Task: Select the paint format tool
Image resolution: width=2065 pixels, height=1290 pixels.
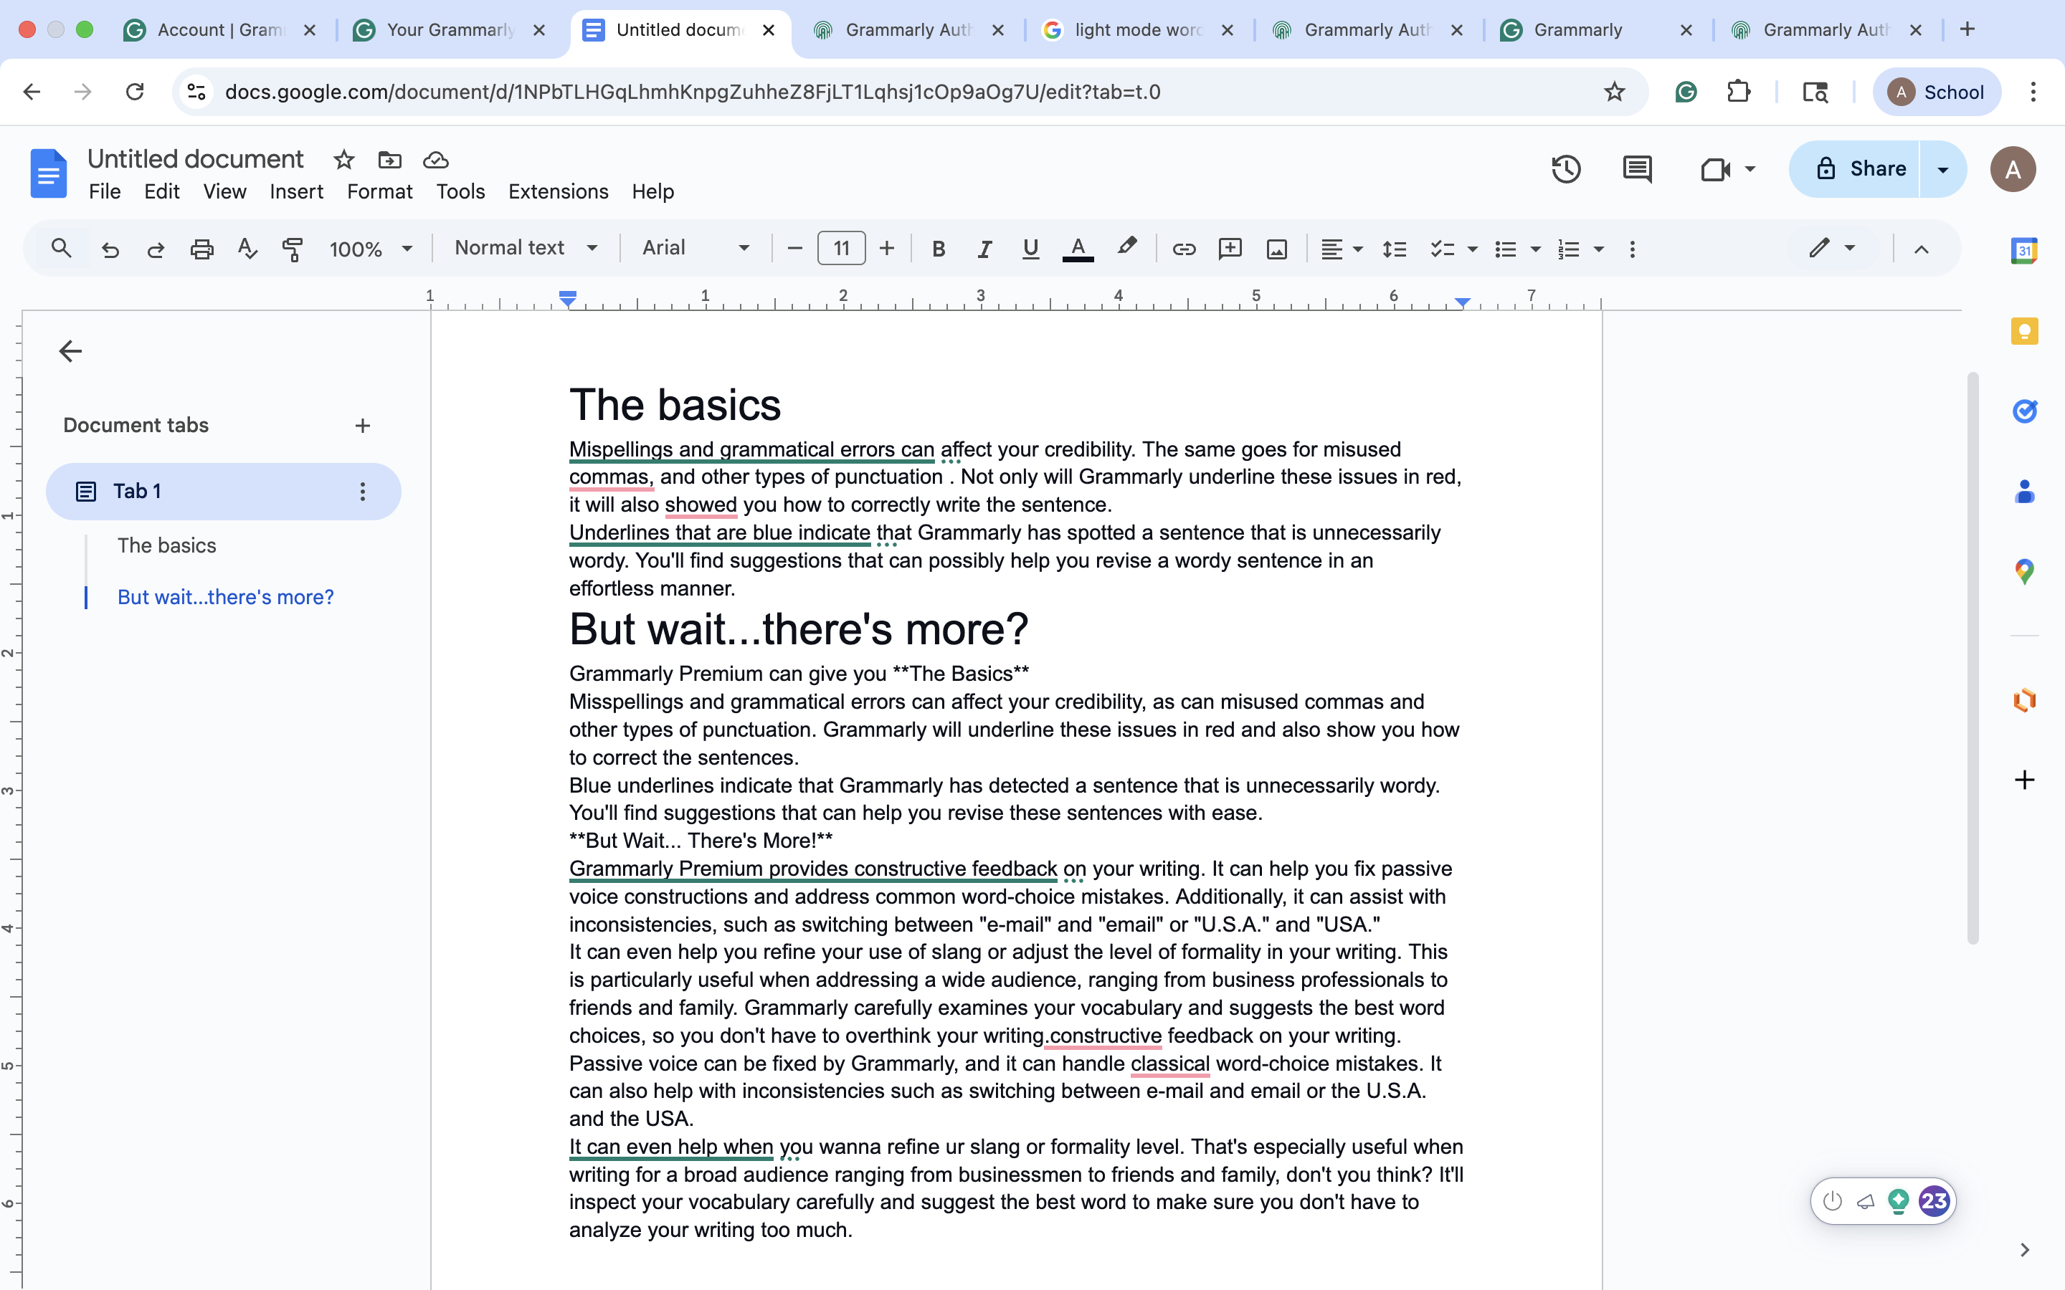Action: (x=293, y=248)
